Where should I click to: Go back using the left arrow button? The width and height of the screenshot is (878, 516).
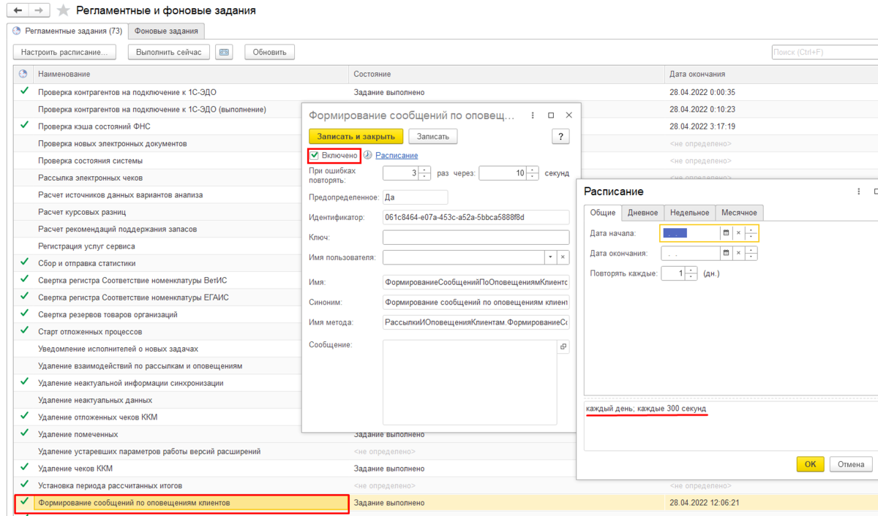18,10
